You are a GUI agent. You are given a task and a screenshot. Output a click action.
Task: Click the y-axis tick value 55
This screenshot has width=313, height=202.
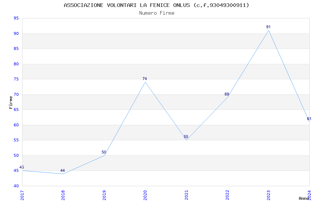point(16,140)
